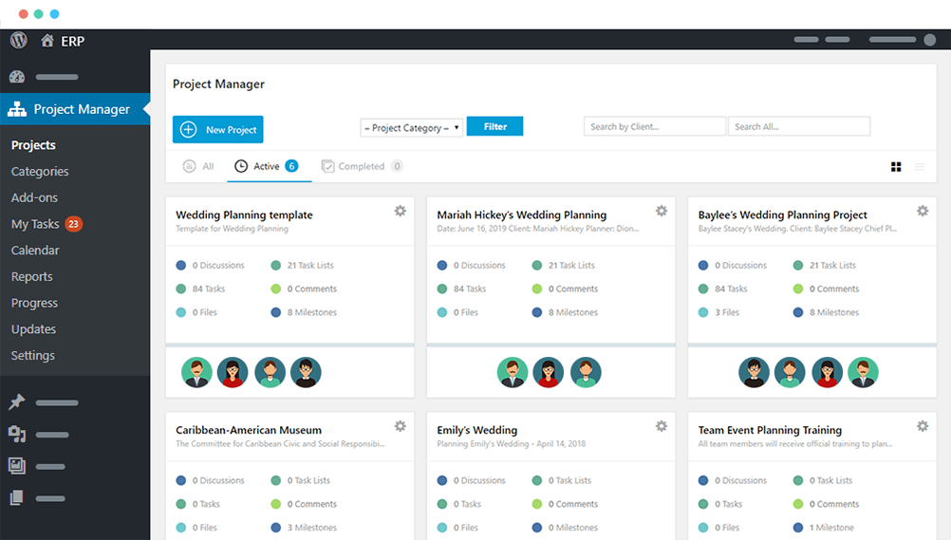Open settings gear on Emily's Wedding card
The width and height of the screenshot is (951, 540).
pyautogui.click(x=662, y=426)
